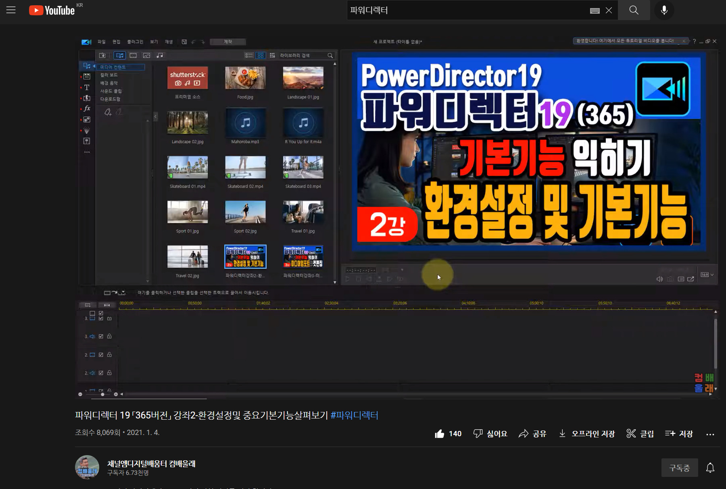Open the #파워디렉터 hashtag link
Viewport: 726px width, 489px height.
tap(355, 415)
